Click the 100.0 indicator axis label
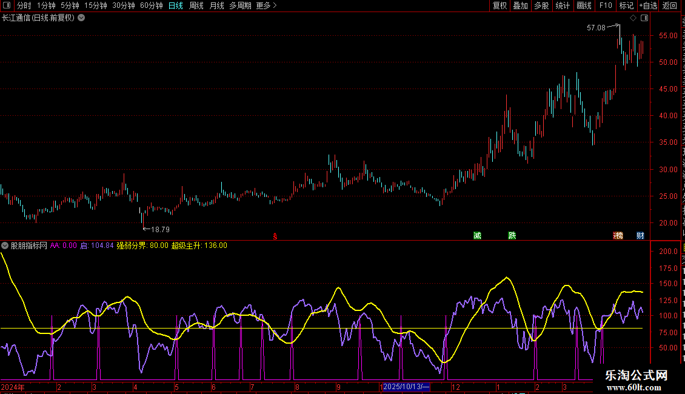This screenshot has height=394, width=685. tap(669, 315)
